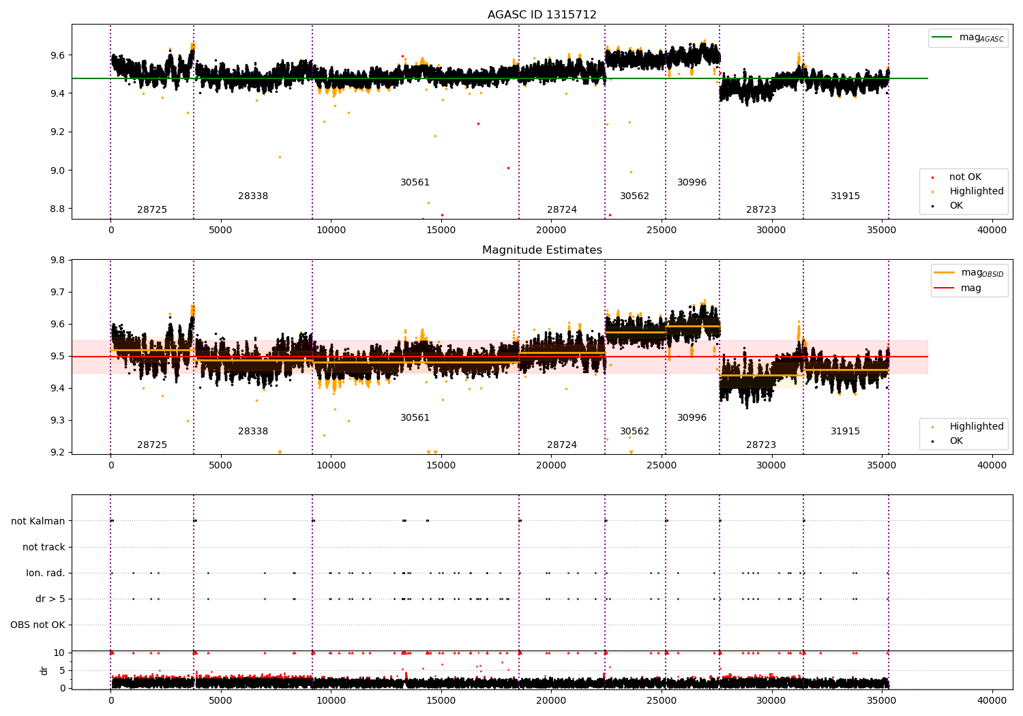
Task: Click obsid label 31915 in the top plot
Action: (846, 196)
